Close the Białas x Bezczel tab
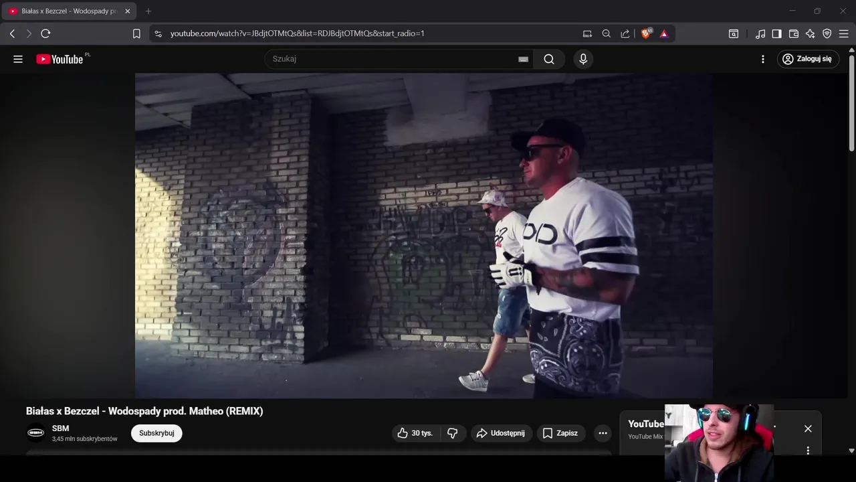The height and width of the screenshot is (482, 856). [x=128, y=11]
